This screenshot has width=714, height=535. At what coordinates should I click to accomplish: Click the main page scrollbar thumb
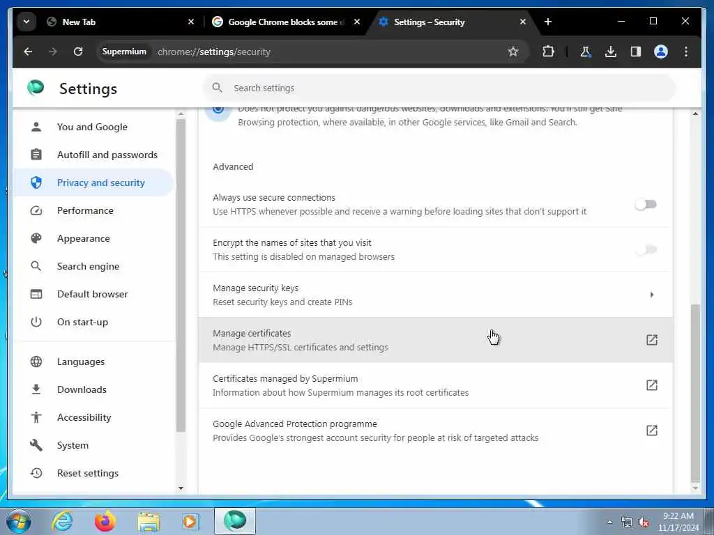[695, 393]
